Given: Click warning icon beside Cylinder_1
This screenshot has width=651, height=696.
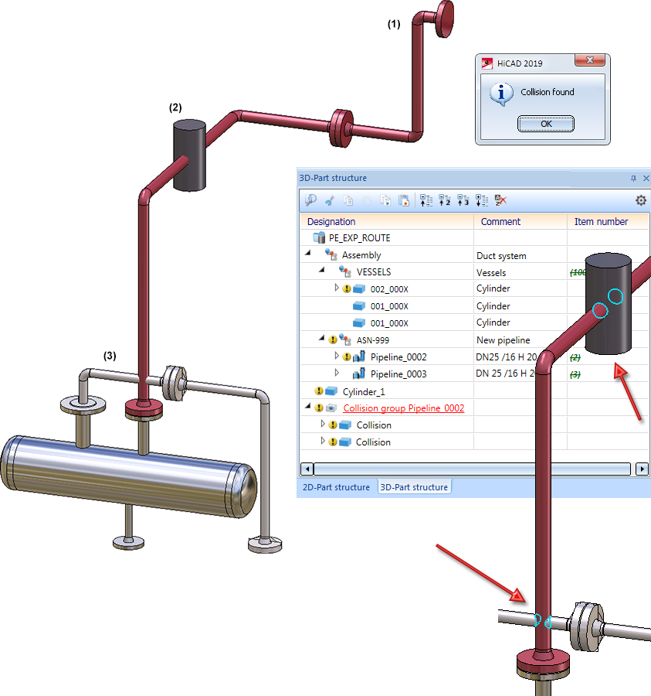Looking at the screenshot, I should [x=319, y=391].
